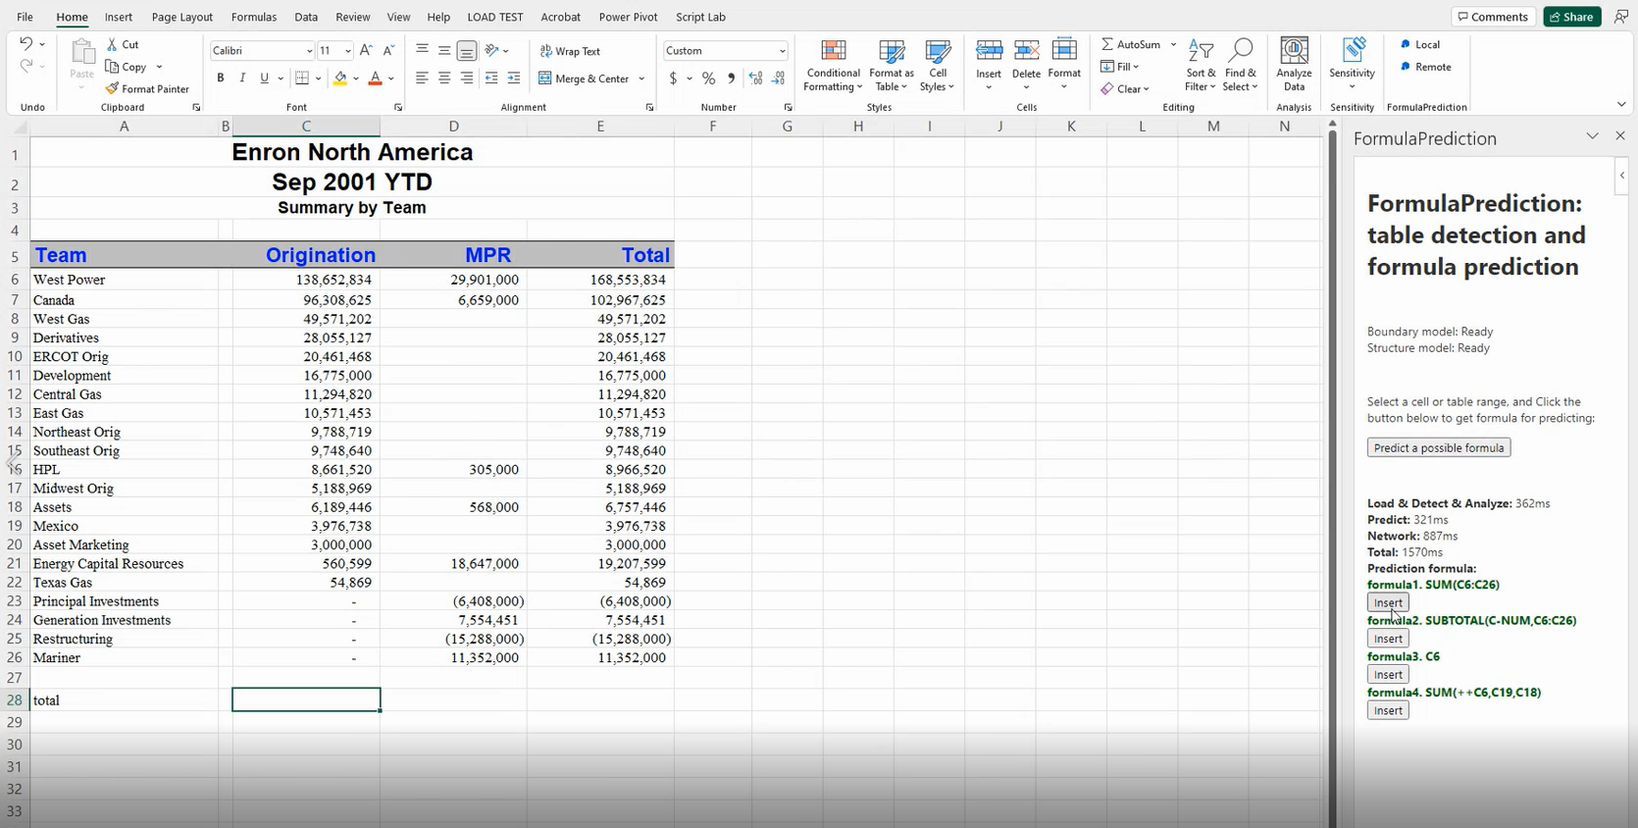The height and width of the screenshot is (828, 1638).
Task: Apply the Borders icon
Action: click(302, 78)
